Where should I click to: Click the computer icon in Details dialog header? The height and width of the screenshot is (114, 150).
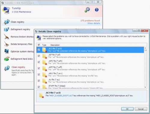click(39, 38)
